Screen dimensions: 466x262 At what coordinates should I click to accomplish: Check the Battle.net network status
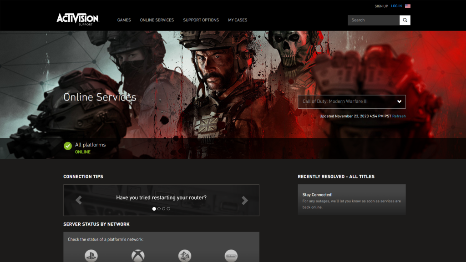click(184, 256)
